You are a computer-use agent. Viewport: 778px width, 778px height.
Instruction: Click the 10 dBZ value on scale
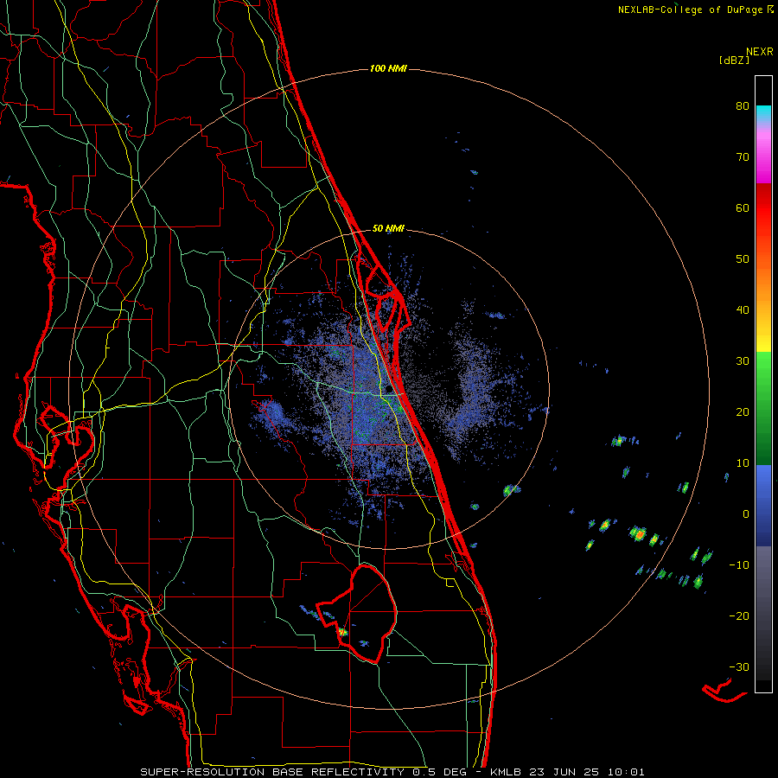point(743,463)
